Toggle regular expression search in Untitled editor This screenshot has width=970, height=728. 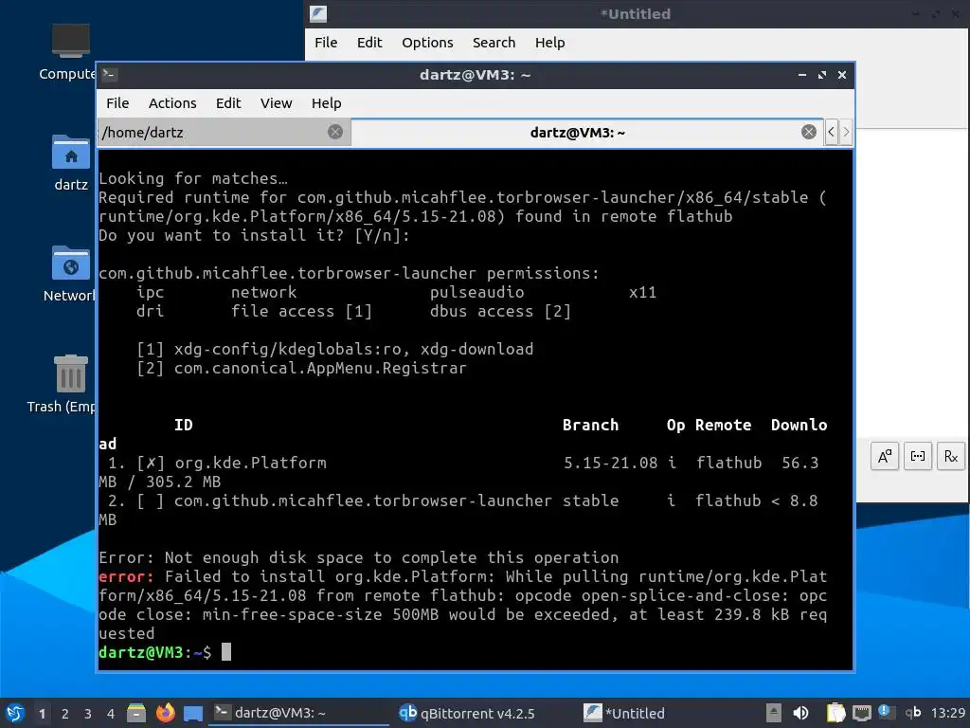(x=951, y=457)
